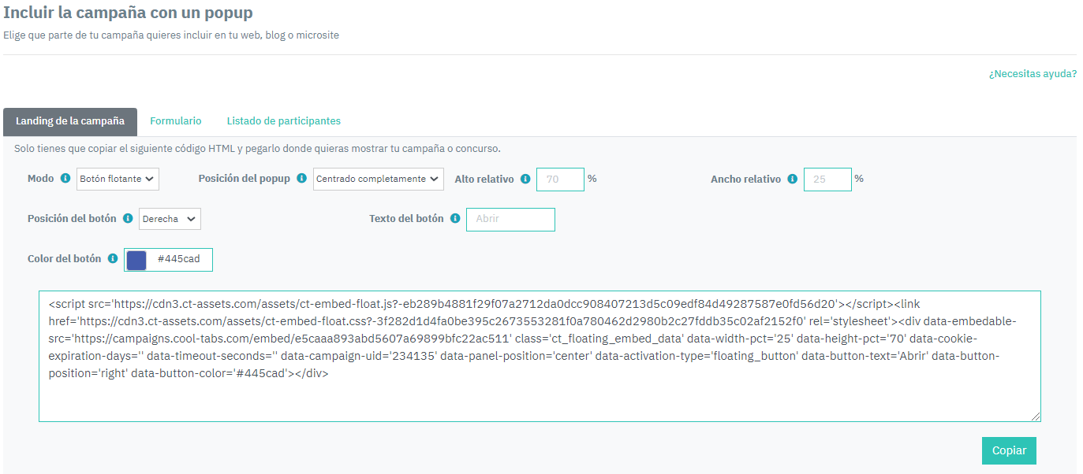Focus the Ancho relativo percentage field
1083x474 pixels.
[827, 180]
